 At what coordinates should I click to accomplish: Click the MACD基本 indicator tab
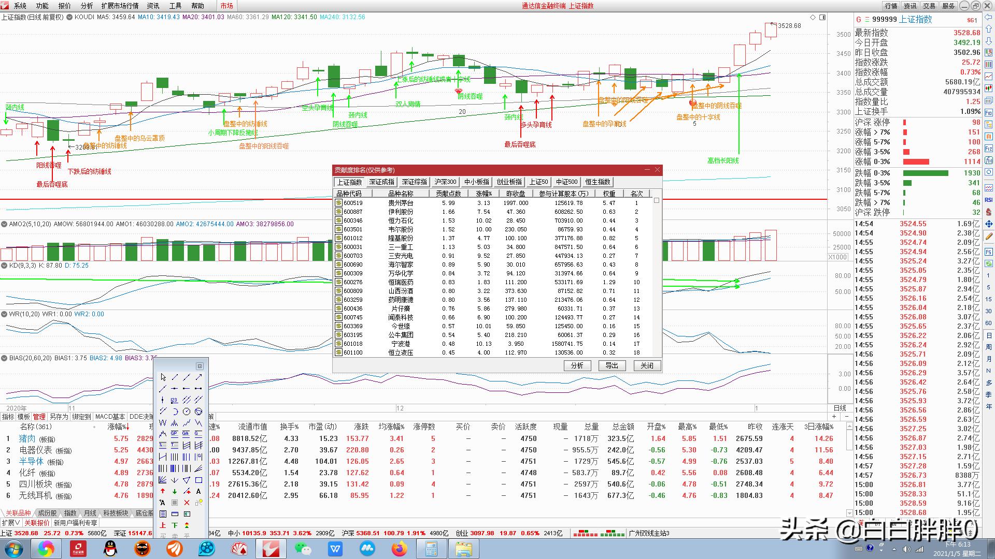point(110,417)
